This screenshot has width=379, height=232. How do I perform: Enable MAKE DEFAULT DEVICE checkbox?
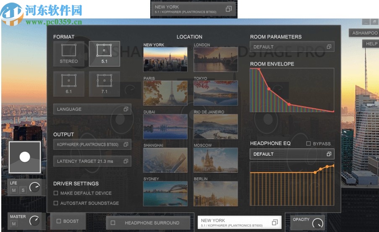click(56, 193)
